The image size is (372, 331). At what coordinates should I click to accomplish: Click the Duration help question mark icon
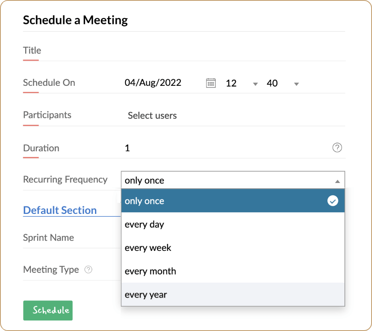(x=337, y=148)
